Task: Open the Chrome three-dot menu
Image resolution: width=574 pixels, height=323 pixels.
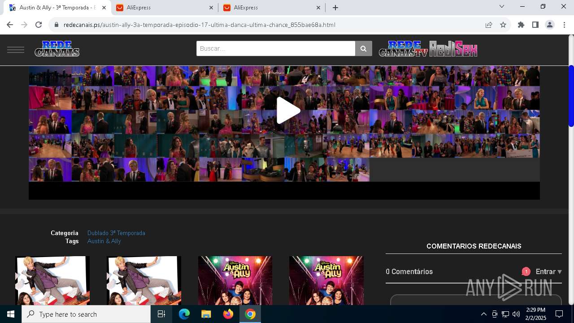Action: 564,25
